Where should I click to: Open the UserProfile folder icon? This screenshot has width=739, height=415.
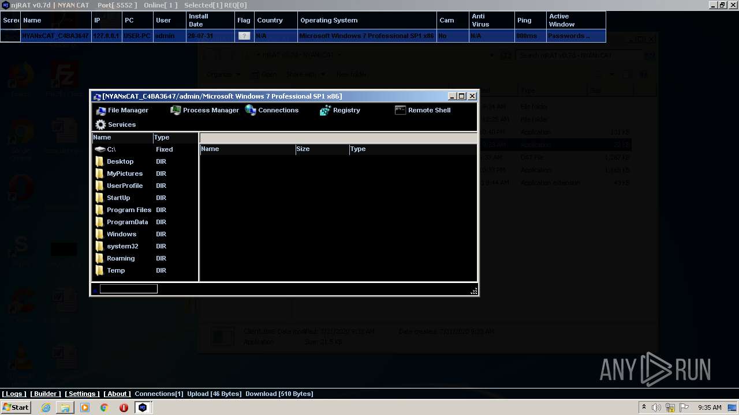tap(100, 186)
